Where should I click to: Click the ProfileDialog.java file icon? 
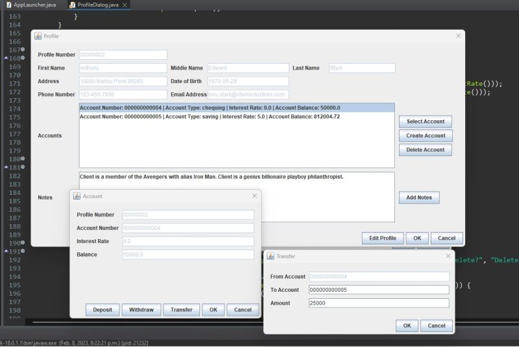click(72, 5)
